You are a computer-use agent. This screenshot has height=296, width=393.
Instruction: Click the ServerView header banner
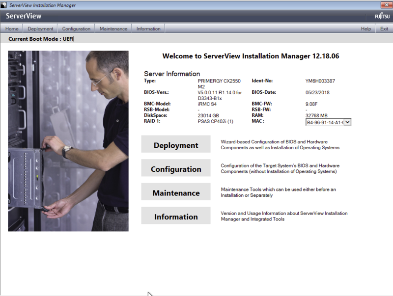(196, 16)
